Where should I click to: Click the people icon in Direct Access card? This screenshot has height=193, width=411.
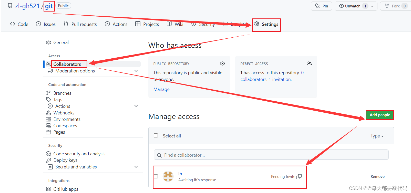[310, 63]
